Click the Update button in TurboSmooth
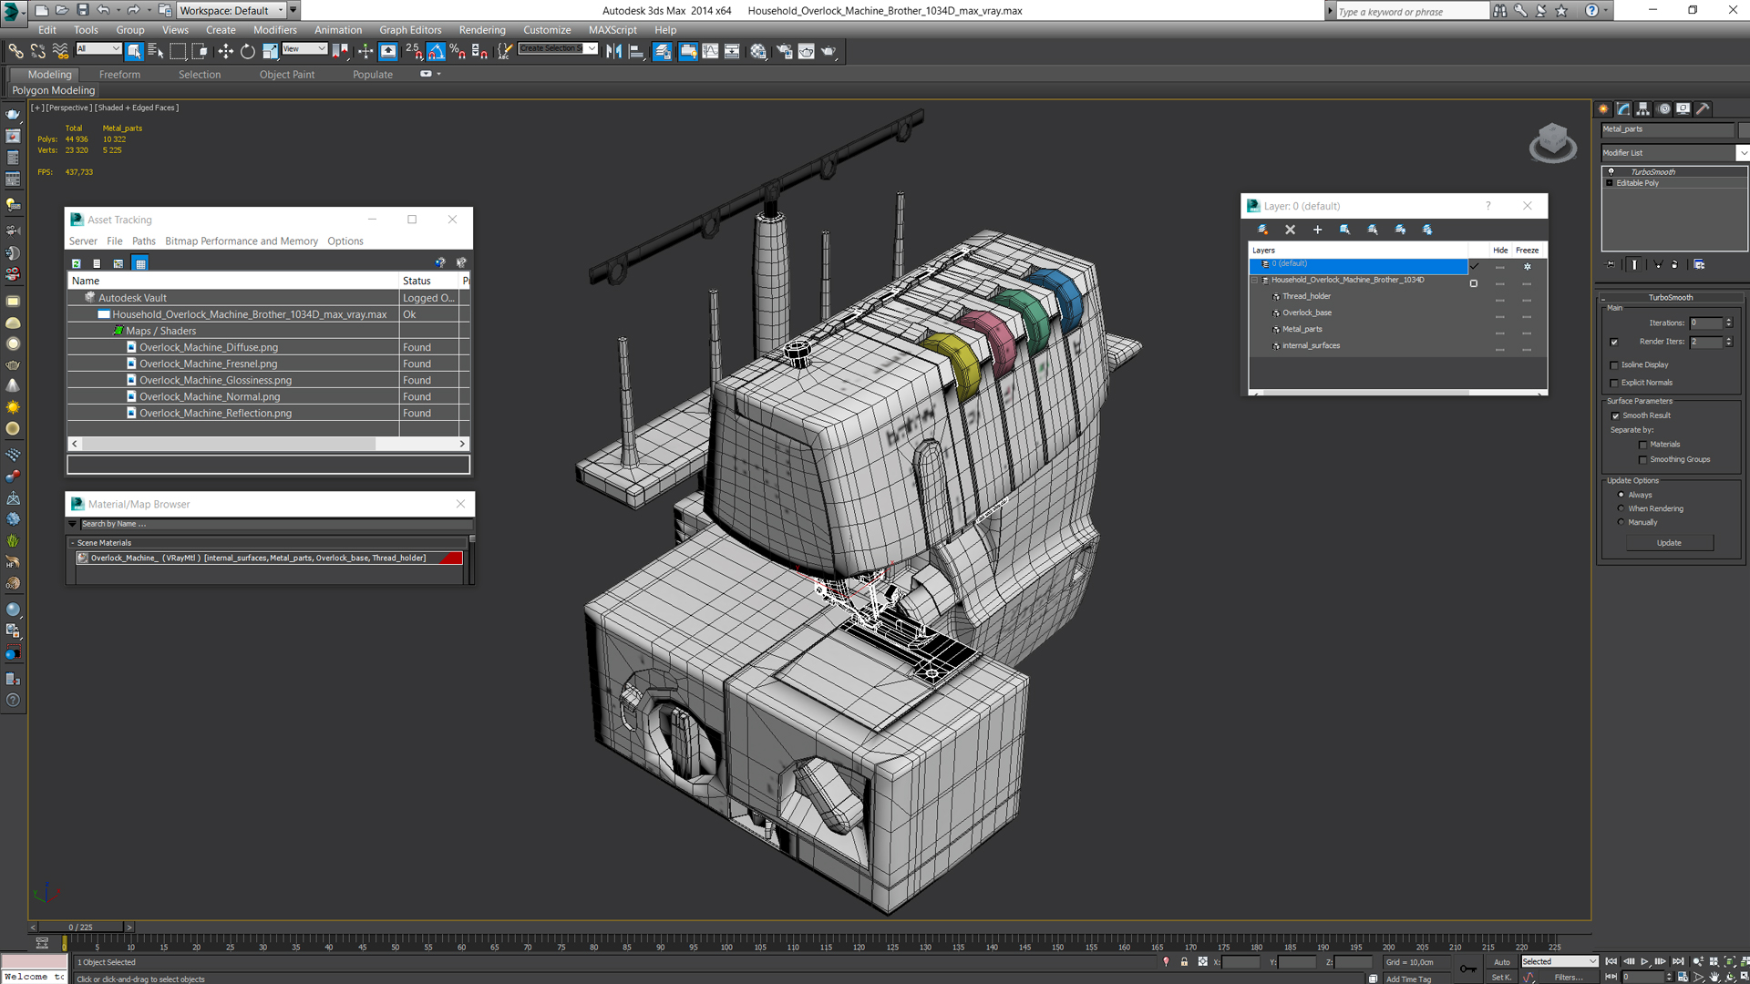 (1670, 542)
